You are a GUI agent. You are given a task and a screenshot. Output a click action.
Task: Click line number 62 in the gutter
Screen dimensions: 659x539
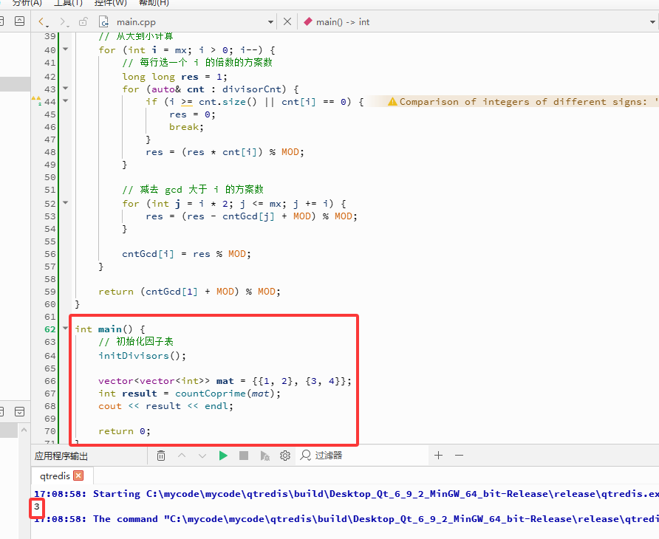tap(50, 329)
